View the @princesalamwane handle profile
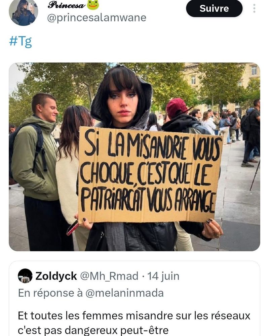Image resolution: width=269 pixels, height=336 pixels. [97, 18]
